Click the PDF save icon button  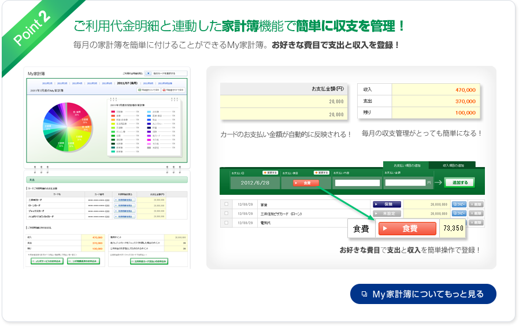173,90
